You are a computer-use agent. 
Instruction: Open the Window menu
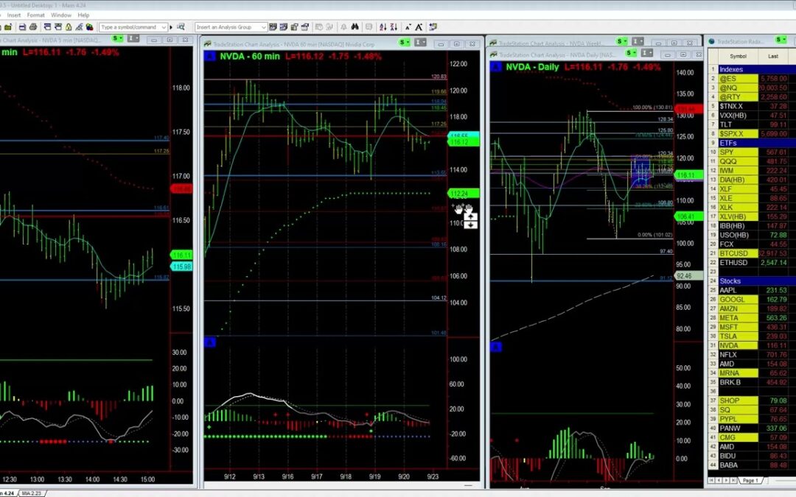click(61, 14)
